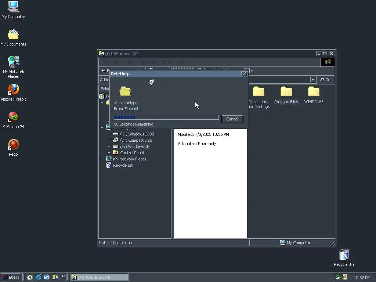Select Recycle Bin in folder tree
This screenshot has height=282, width=376.
coord(123,165)
